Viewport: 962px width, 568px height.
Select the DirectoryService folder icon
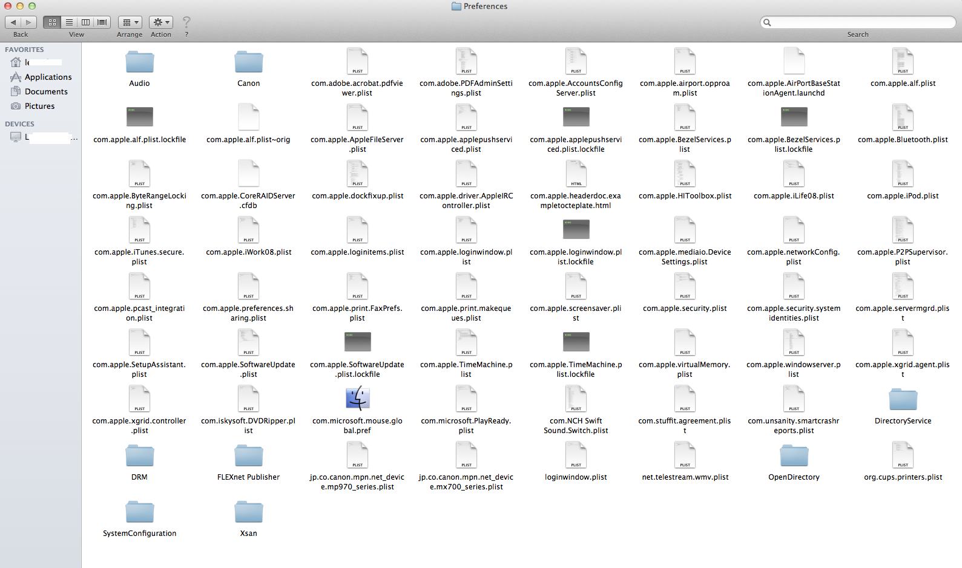tap(903, 399)
